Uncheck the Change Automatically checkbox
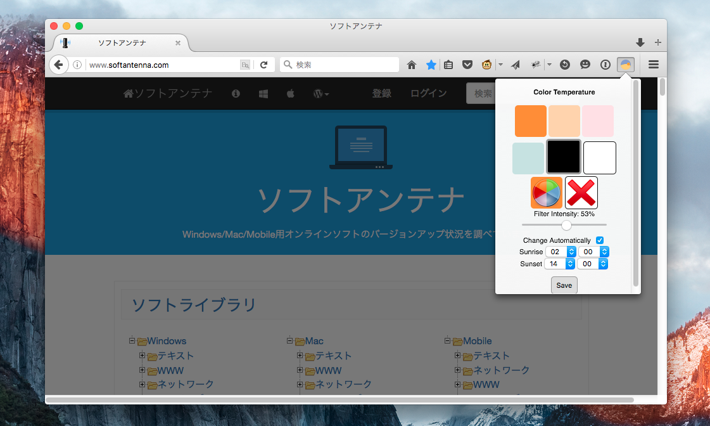 (600, 240)
